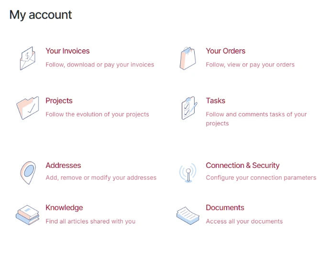Screen dimensions: 330x255
Task: Open the Your Orders title link
Action: pos(225,51)
